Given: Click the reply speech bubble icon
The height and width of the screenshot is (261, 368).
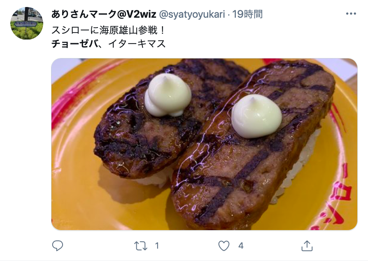Looking at the screenshot, I should pyautogui.click(x=58, y=246).
